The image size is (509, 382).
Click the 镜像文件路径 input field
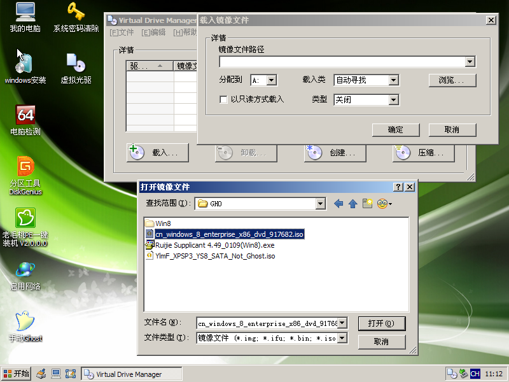click(x=342, y=62)
